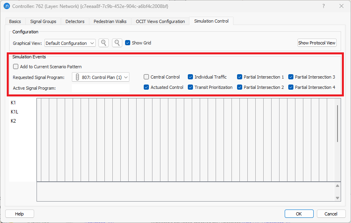This screenshot has width=351, height=223.
Task: Click the down arrow of the lower log scrollbar
Action: [337, 198]
